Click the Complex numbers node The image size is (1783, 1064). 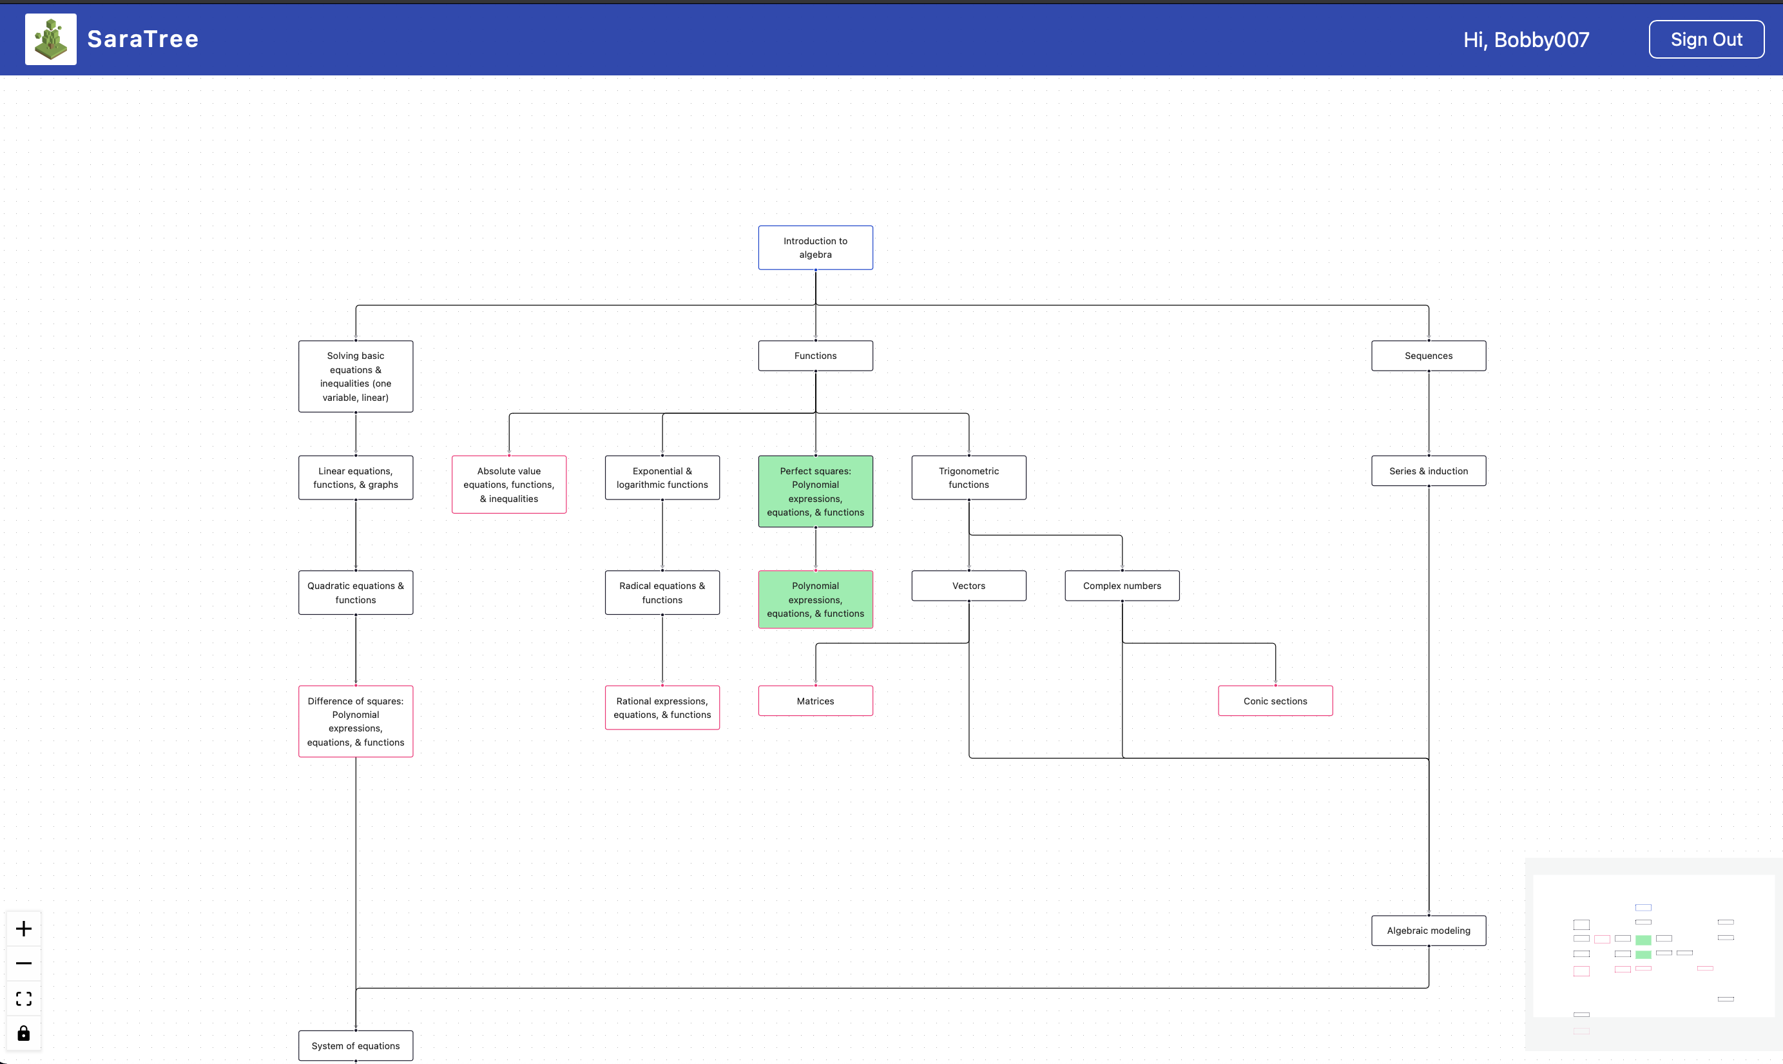coord(1121,586)
